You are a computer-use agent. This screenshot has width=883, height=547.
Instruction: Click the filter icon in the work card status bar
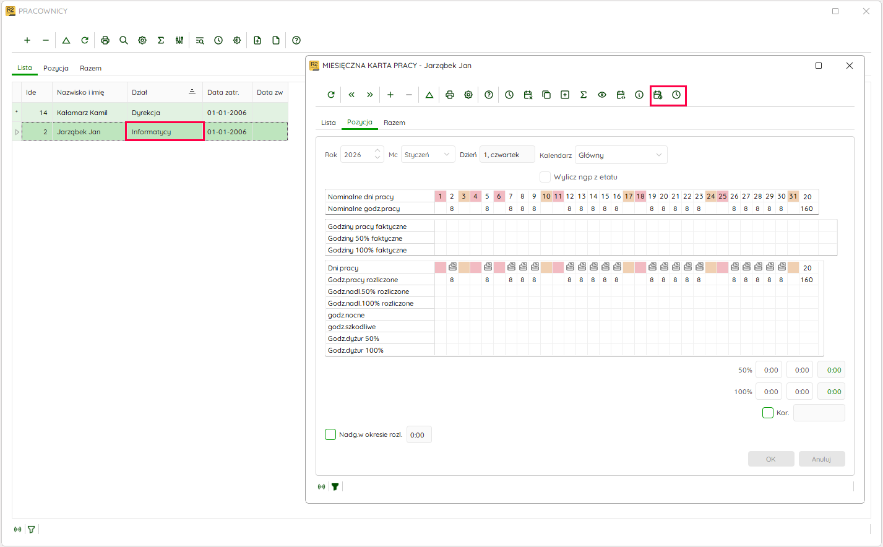click(x=335, y=487)
